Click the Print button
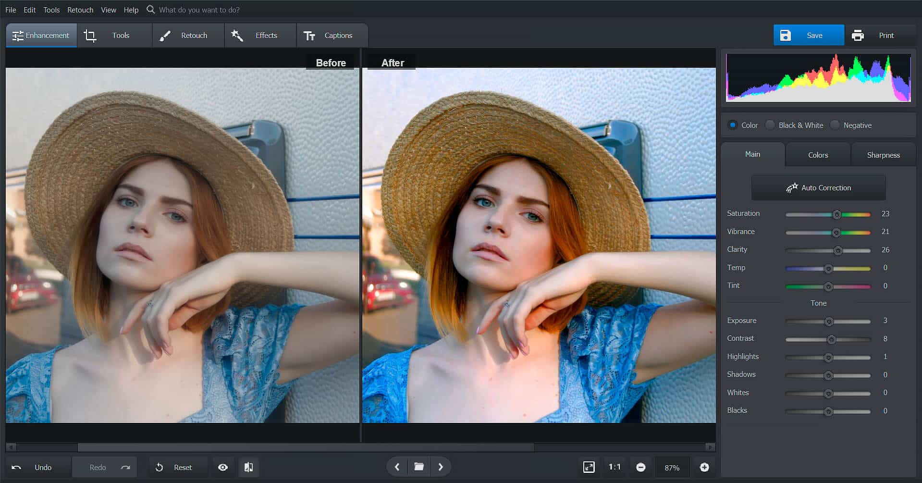Viewport: 922px width, 483px height. click(881, 35)
